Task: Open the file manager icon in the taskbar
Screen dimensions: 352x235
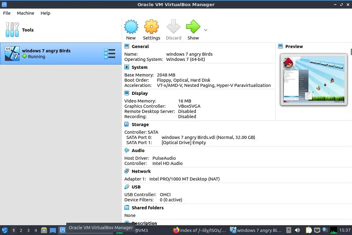Action: pyautogui.click(x=44, y=230)
